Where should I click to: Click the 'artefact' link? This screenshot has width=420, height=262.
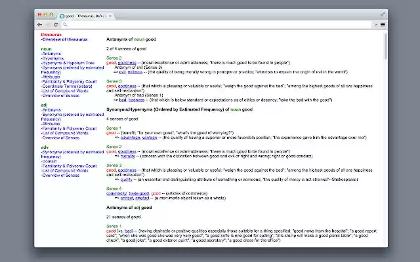coord(142,198)
